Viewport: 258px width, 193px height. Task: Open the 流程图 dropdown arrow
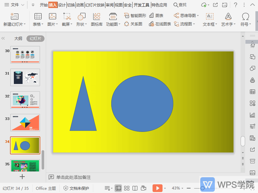pyautogui.click(x=194, y=23)
